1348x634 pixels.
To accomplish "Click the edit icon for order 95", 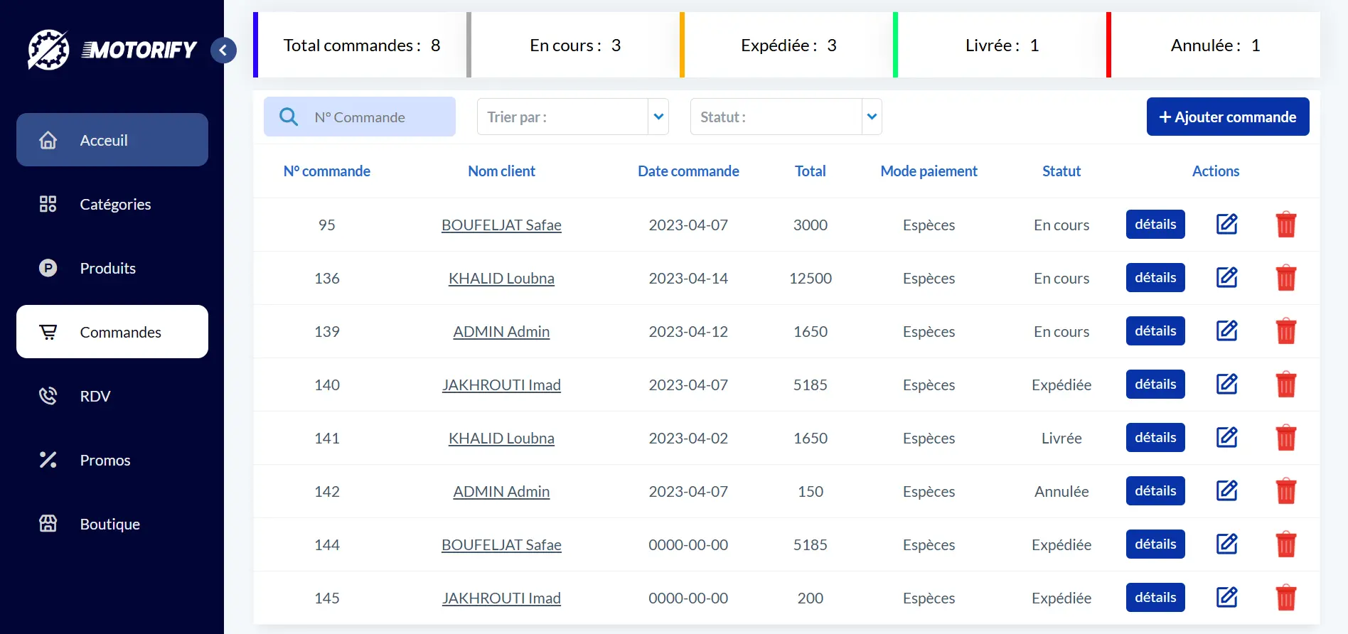I will [1226, 225].
